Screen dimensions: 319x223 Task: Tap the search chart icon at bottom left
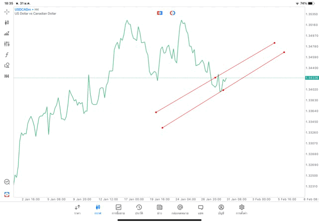[7, 182]
